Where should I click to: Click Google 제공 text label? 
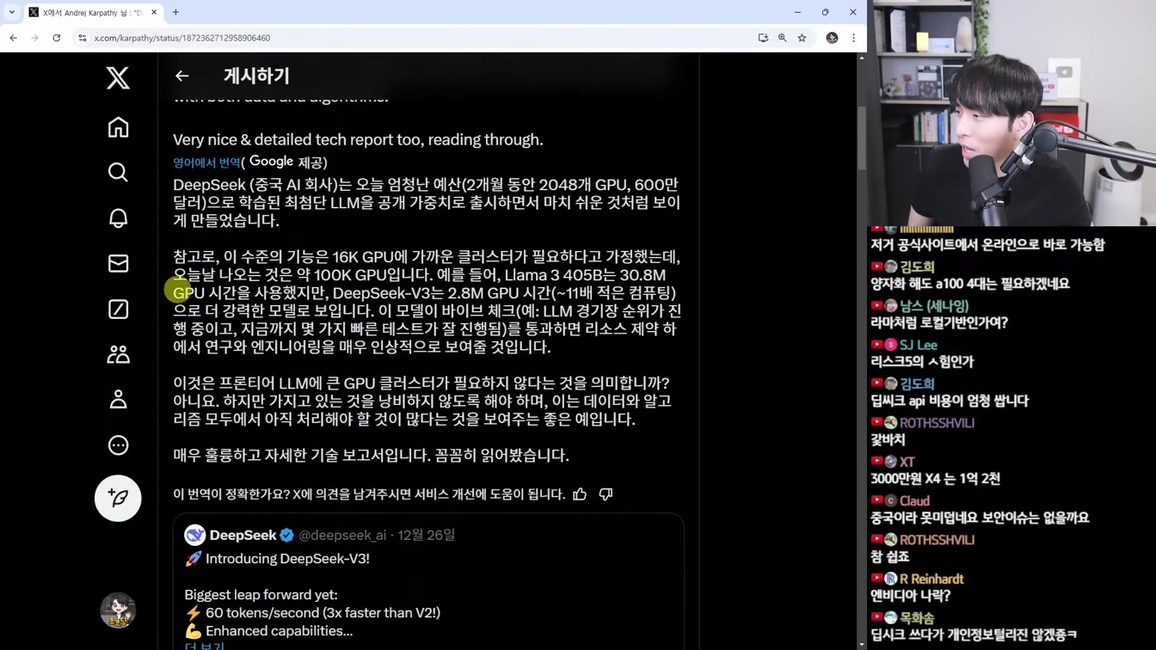pyautogui.click(x=288, y=162)
